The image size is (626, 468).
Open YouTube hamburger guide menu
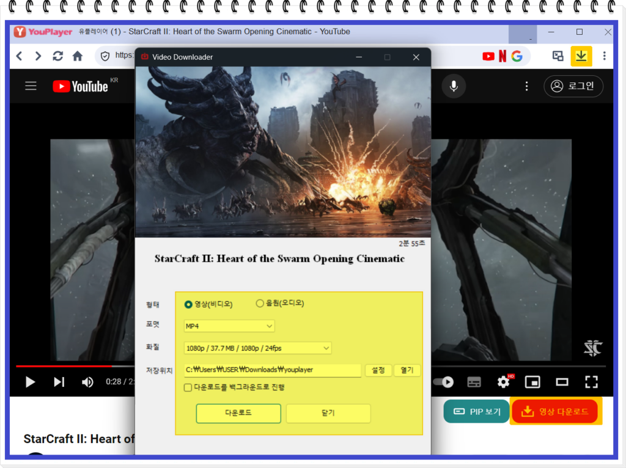[x=31, y=86]
